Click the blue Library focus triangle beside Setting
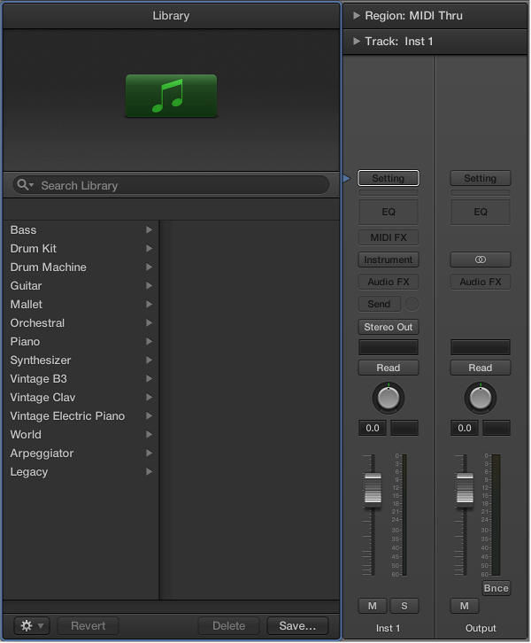Image resolution: width=531 pixels, height=643 pixels. coord(347,178)
